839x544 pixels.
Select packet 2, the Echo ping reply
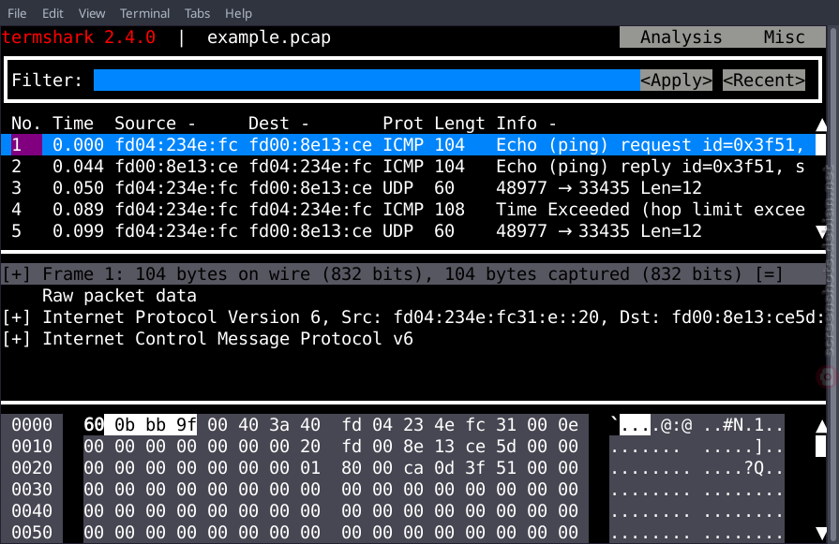coord(408,166)
